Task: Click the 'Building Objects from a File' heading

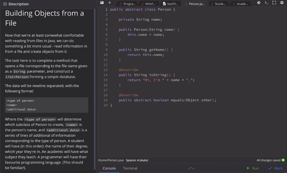Action: (x=45, y=18)
